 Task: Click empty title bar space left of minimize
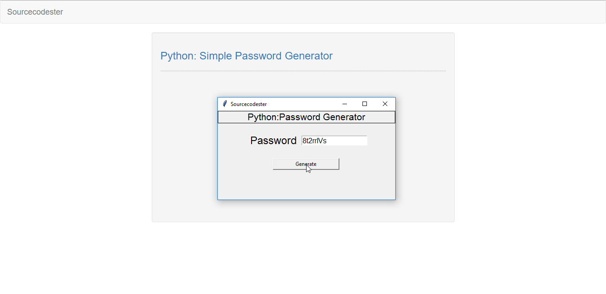(x=302, y=104)
